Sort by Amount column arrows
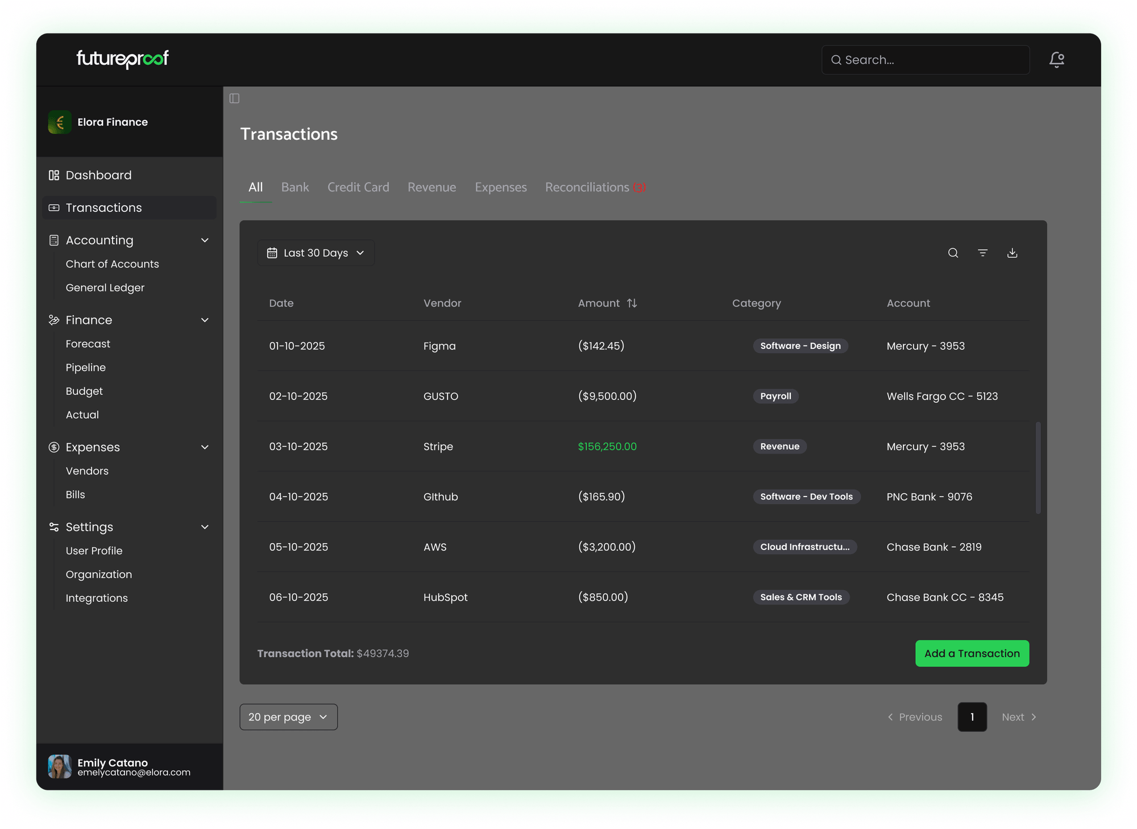1137x829 pixels. click(x=632, y=303)
